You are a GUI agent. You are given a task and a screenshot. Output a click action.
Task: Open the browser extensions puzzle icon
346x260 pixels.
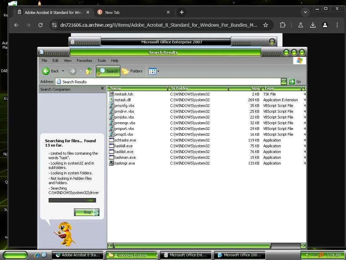282,25
